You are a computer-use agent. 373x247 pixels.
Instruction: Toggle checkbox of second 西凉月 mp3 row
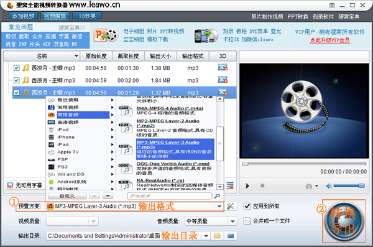16,80
